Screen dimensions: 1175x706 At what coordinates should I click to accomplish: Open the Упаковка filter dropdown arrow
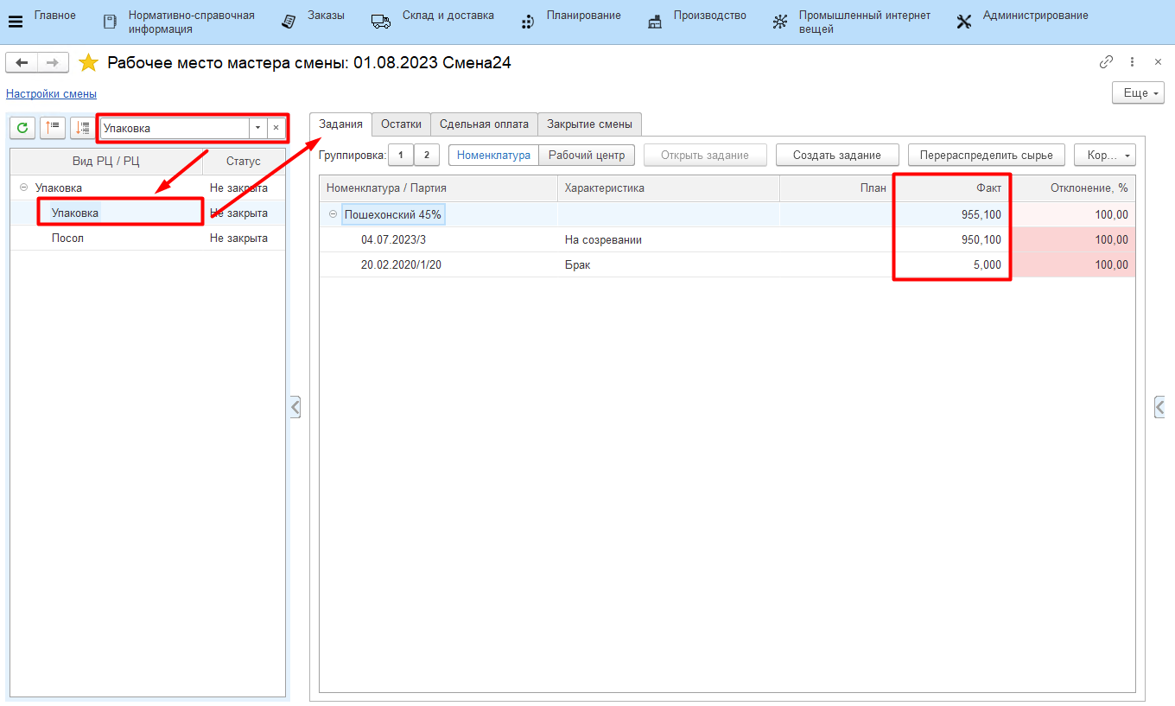click(x=257, y=128)
